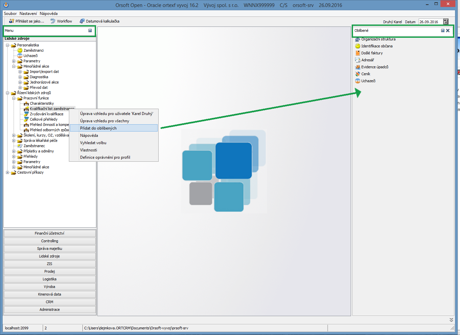Expand the Cestovní příkazy folder
The width and height of the screenshot is (460, 335).
click(7, 173)
